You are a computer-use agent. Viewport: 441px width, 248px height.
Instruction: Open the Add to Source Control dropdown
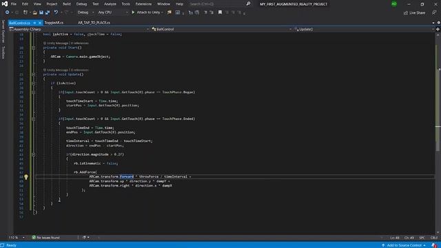pos(404,245)
